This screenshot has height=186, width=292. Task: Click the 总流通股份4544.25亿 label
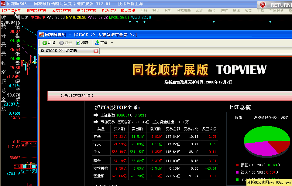click(271, 118)
